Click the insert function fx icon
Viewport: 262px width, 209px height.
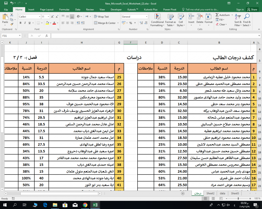47,36
